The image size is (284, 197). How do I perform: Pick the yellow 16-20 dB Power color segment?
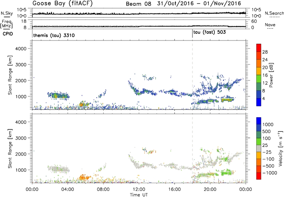coord(259,71)
